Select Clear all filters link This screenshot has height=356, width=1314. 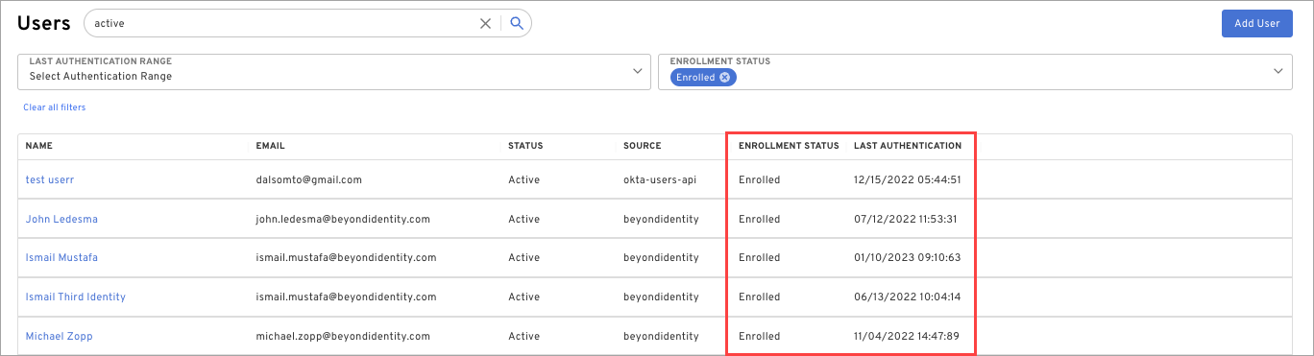click(x=55, y=107)
